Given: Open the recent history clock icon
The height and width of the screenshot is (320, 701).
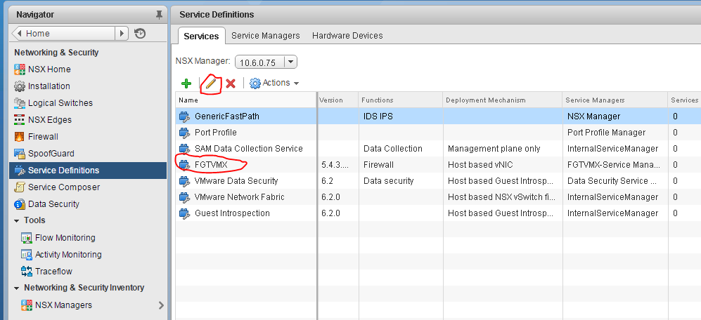Looking at the screenshot, I should pos(140,34).
